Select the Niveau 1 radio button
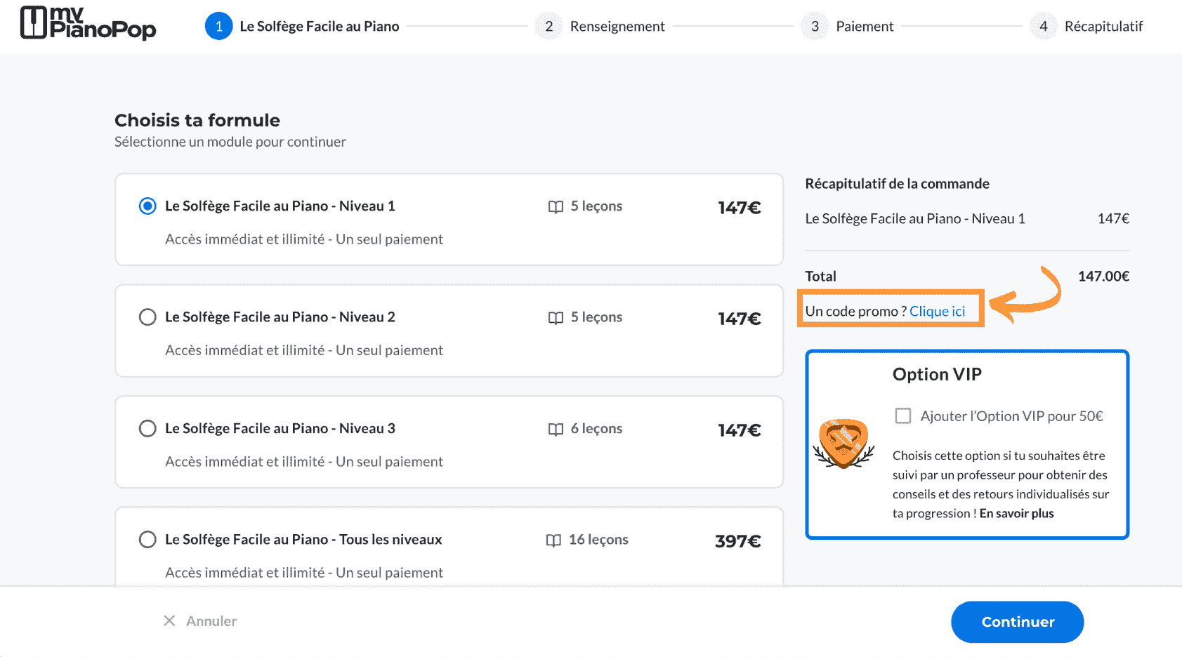 point(147,206)
